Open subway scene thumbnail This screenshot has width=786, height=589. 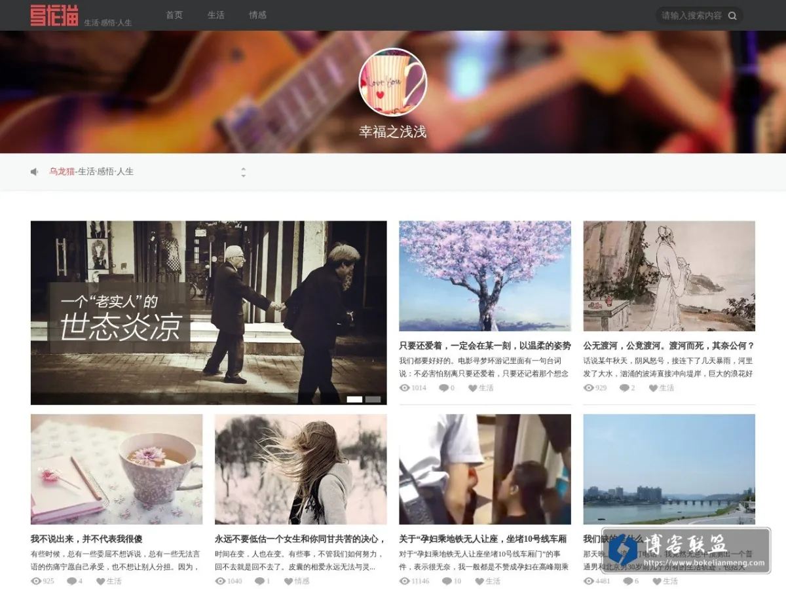(x=485, y=469)
